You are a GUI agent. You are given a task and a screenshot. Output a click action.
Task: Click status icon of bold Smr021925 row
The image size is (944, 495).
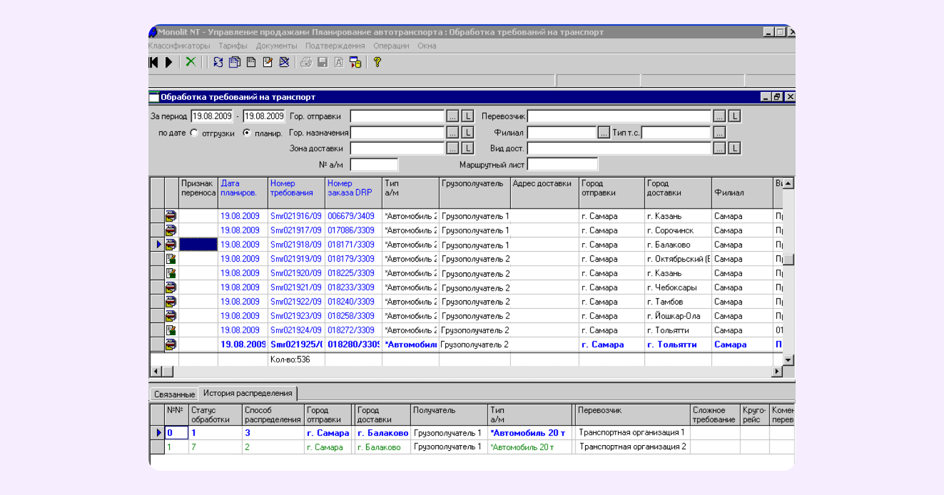pyautogui.click(x=171, y=344)
